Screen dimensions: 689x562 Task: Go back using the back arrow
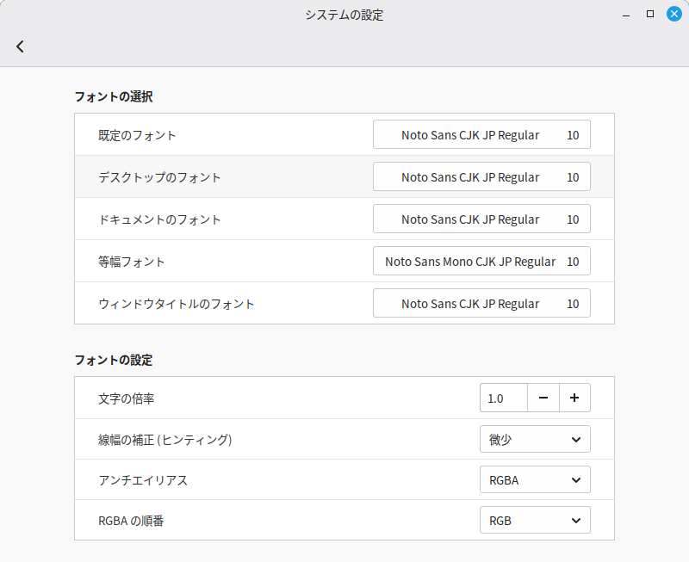[x=21, y=46]
